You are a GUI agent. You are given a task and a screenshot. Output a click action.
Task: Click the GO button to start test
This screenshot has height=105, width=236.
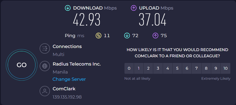click(x=21, y=65)
